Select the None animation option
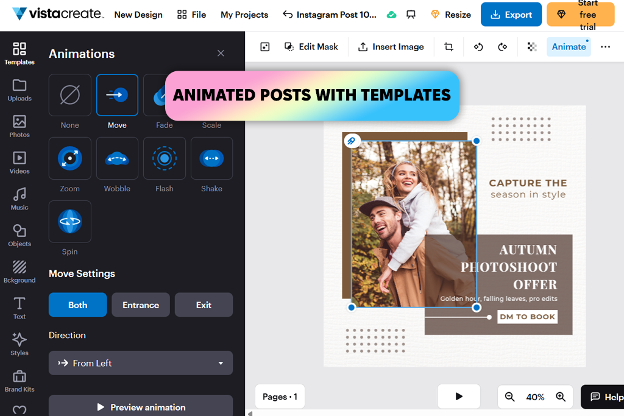This screenshot has height=416, width=624. [x=69, y=95]
